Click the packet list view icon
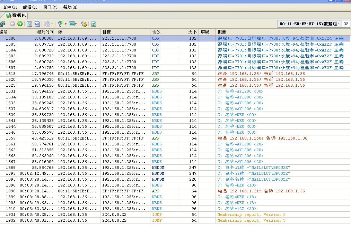This screenshot has height=239, width=351. click(x=30, y=24)
